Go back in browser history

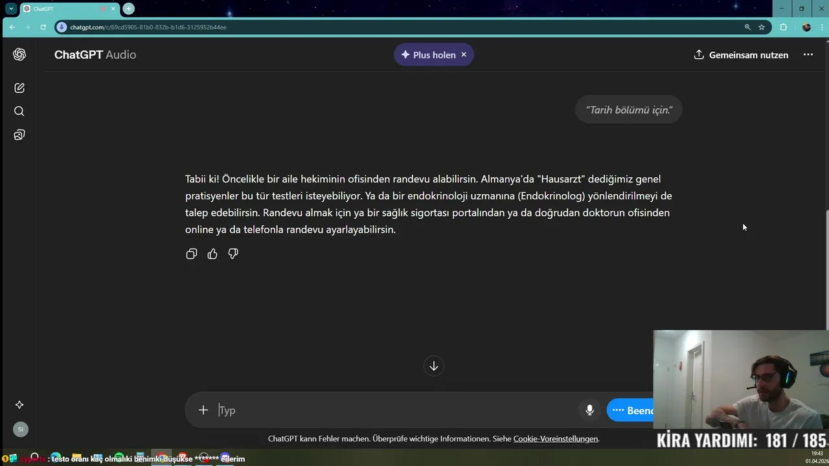[x=12, y=27]
